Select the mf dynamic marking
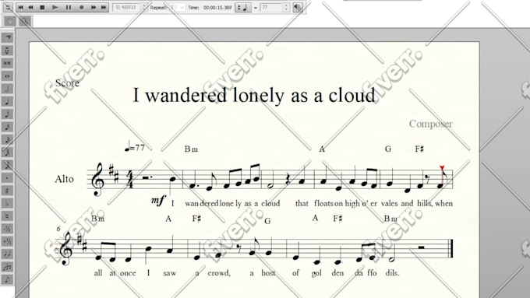The image size is (530, 298). 158,200
